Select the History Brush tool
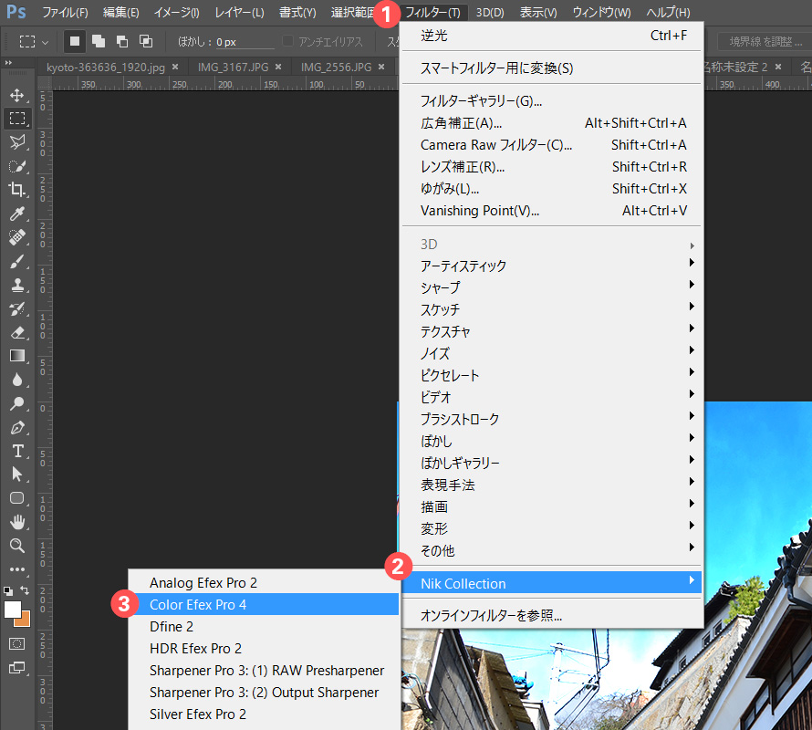The height and width of the screenshot is (730, 812). tap(17, 308)
